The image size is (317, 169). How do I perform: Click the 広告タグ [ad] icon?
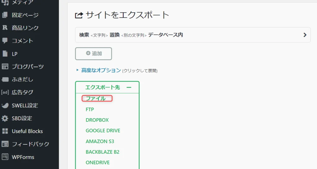click(5, 92)
